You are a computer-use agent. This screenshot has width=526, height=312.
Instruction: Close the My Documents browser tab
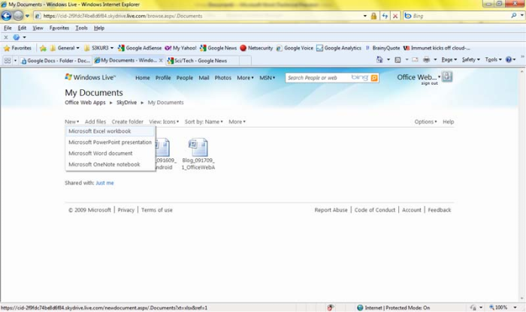point(161,60)
